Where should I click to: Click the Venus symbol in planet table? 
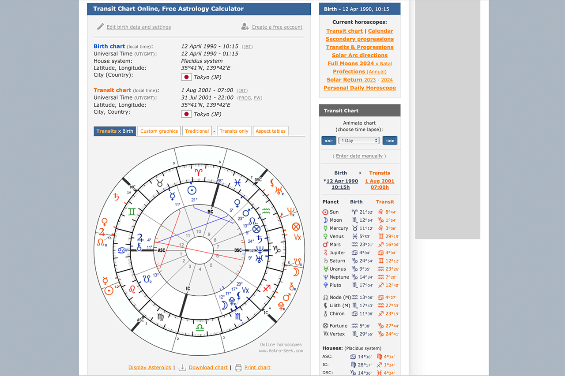coord(326,236)
